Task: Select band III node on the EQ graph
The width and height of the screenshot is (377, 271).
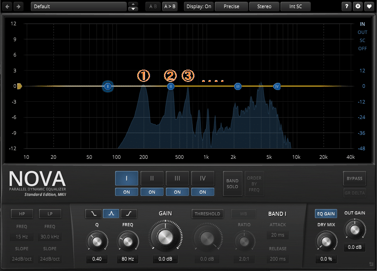Action: click(238, 86)
